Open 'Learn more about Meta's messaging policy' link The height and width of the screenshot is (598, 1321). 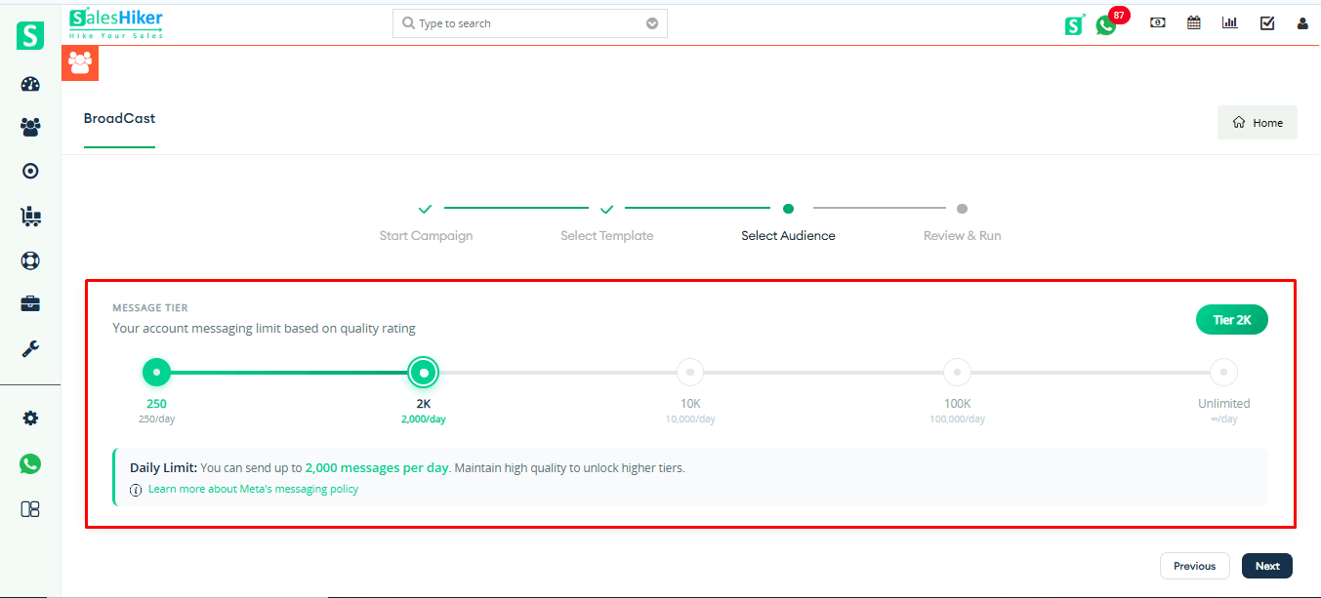[253, 490]
